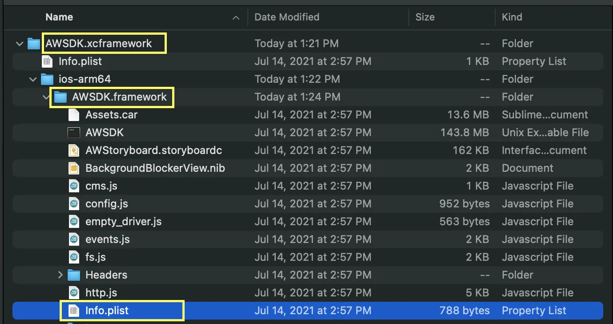Click the cms.js JavaScript file icon

coord(74,186)
